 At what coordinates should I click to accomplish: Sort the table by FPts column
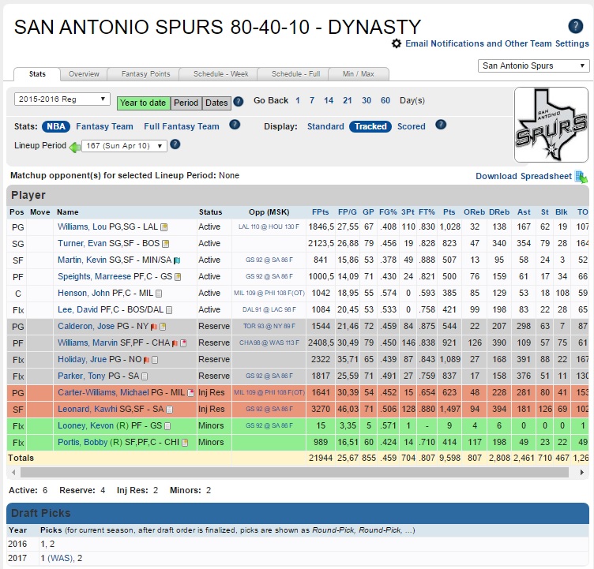point(320,212)
